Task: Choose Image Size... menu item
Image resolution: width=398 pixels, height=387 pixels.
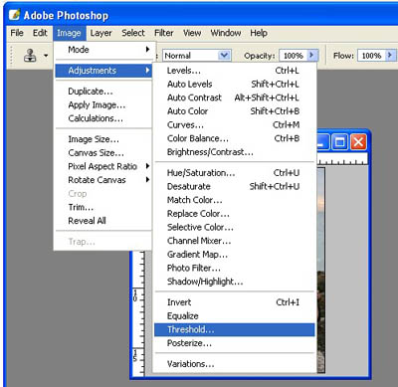Action: click(x=103, y=139)
